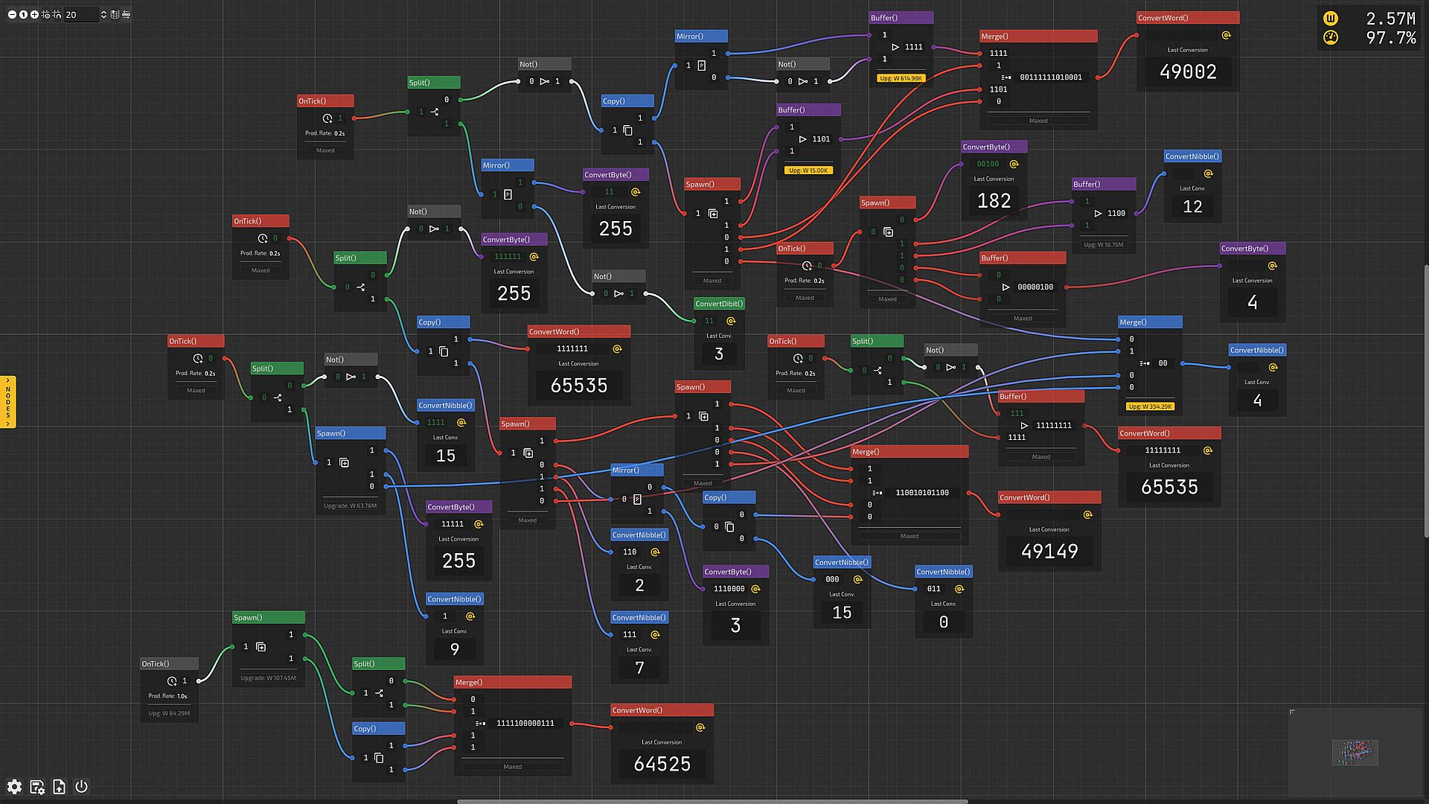Click the minimap grid icon in toolbar

115,14
